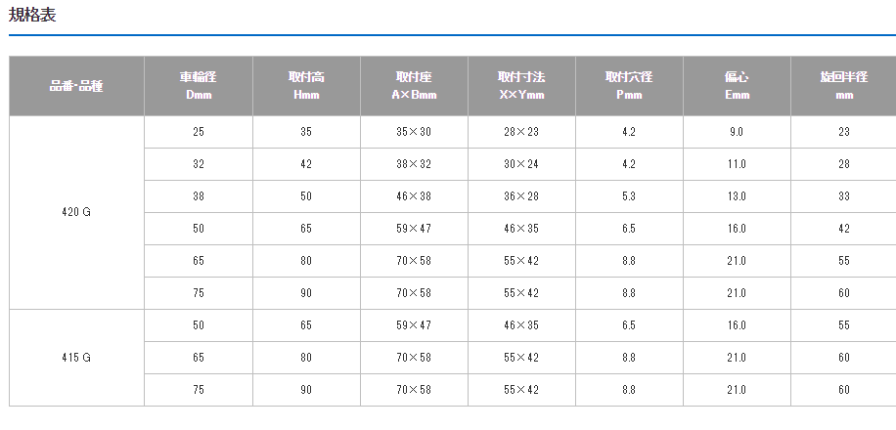Click the 35×30 mounting seat cell
Viewport: 896px width, 430px height.
tap(413, 132)
